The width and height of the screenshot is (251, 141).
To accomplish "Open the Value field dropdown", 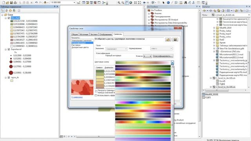I will click(x=116, y=49).
